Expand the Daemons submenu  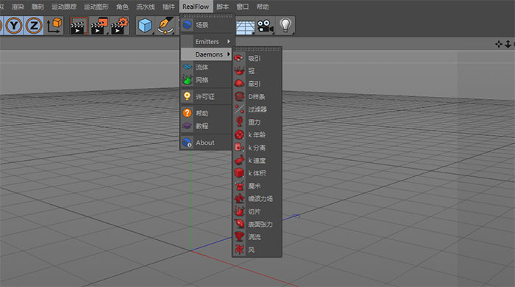tap(206, 54)
